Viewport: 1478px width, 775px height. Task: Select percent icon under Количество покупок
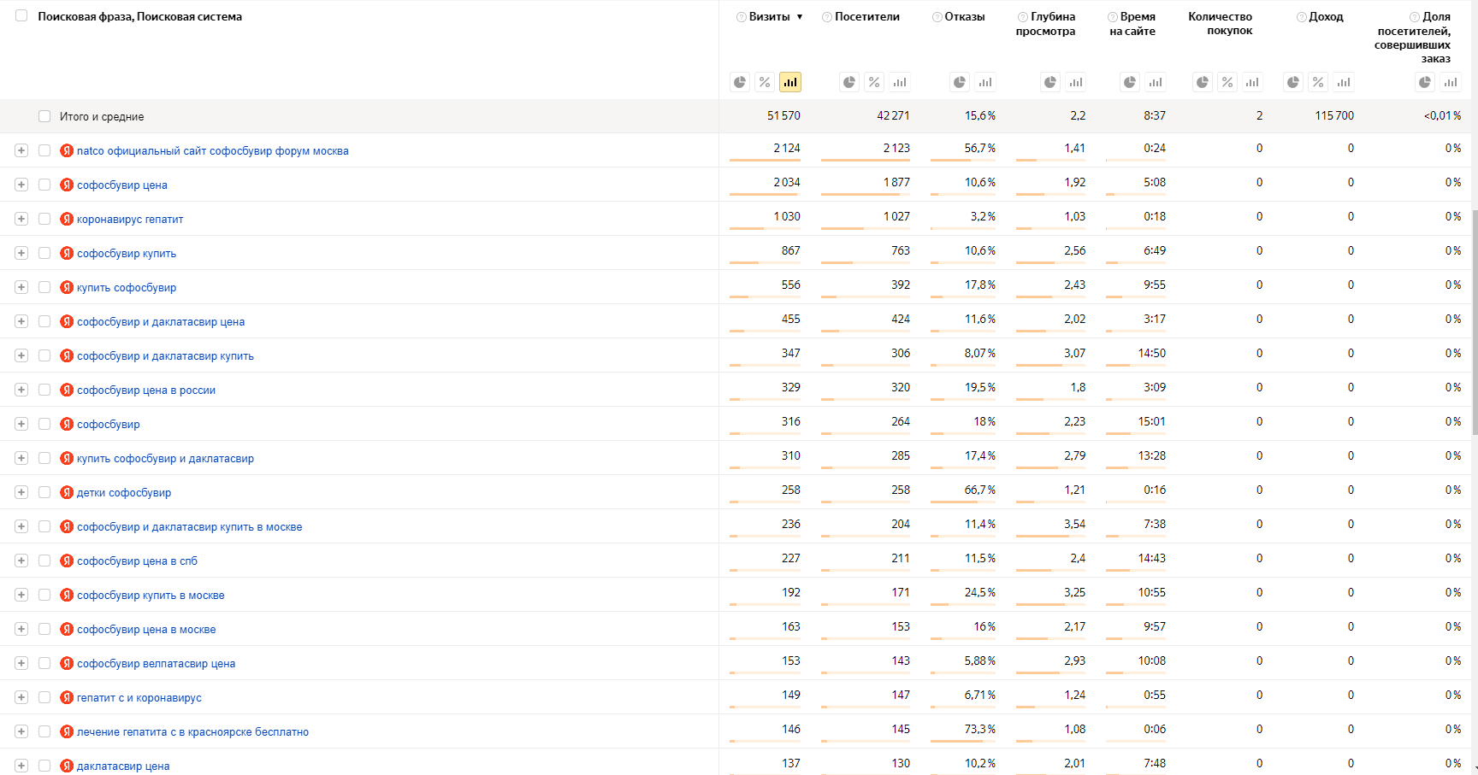(1227, 82)
